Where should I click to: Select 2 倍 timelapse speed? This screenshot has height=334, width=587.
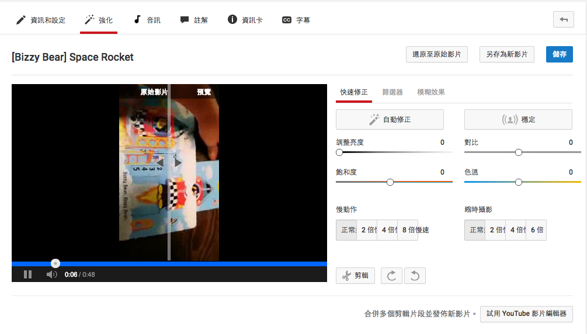coord(496,230)
